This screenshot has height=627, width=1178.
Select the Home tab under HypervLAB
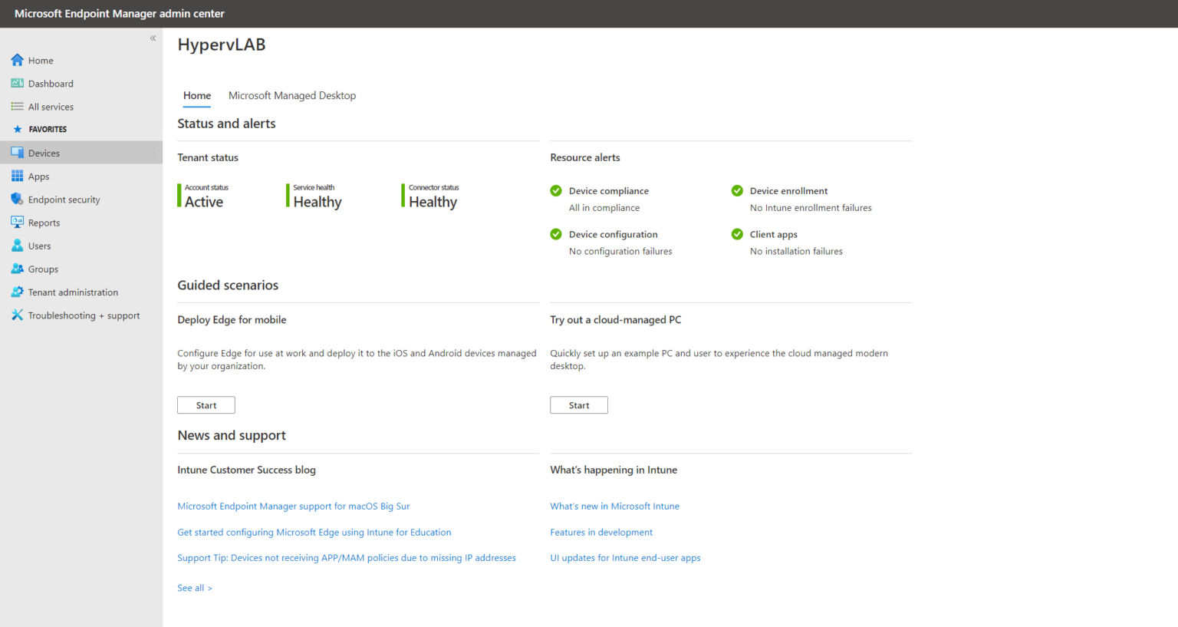(x=196, y=96)
